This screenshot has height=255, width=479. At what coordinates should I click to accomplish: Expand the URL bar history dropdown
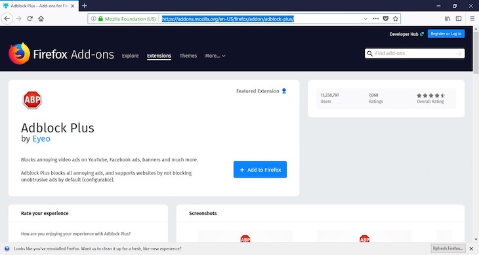[365, 18]
